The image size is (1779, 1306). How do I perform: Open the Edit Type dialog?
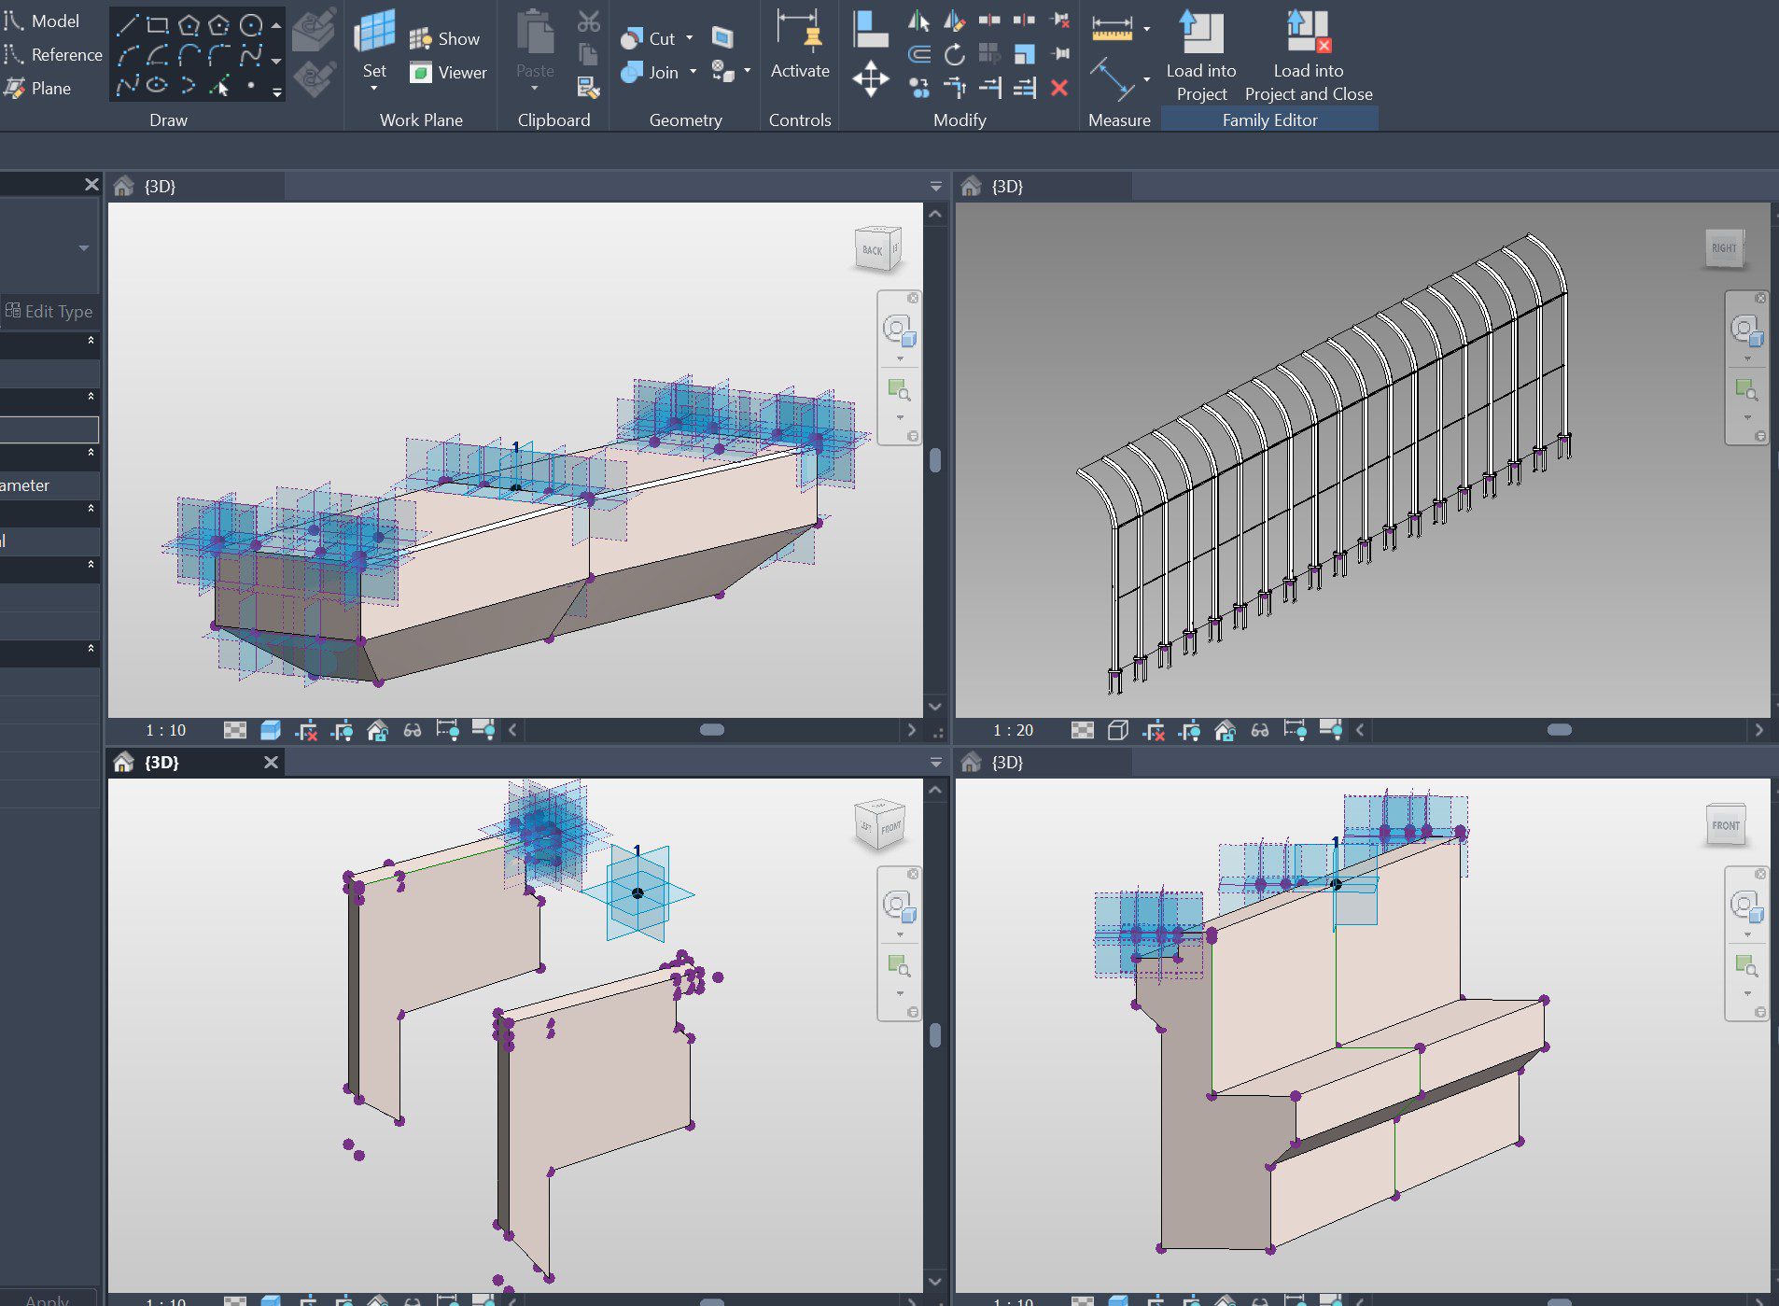pyautogui.click(x=51, y=311)
